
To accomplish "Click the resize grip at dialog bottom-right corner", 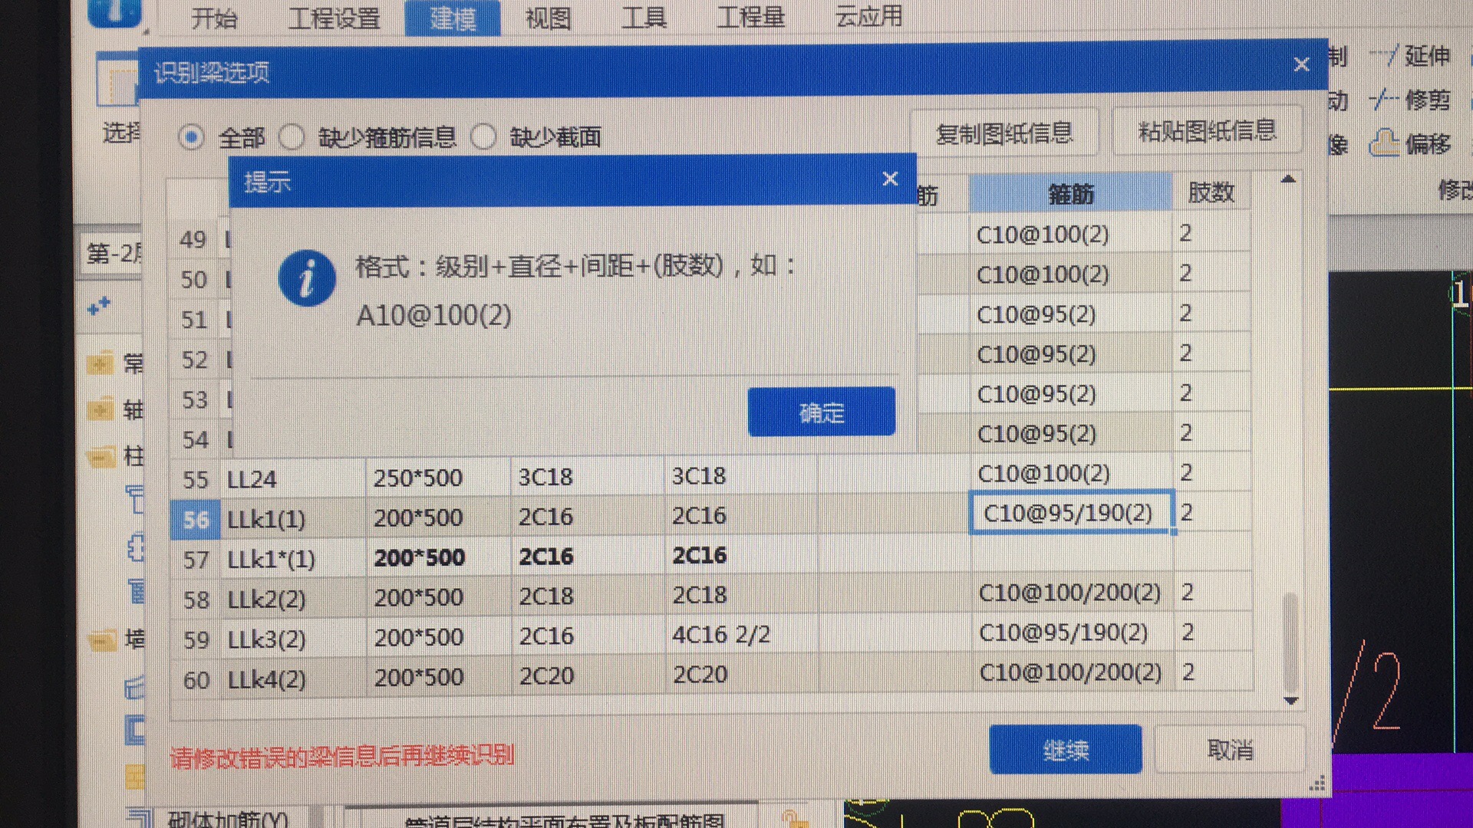I will tap(1316, 784).
